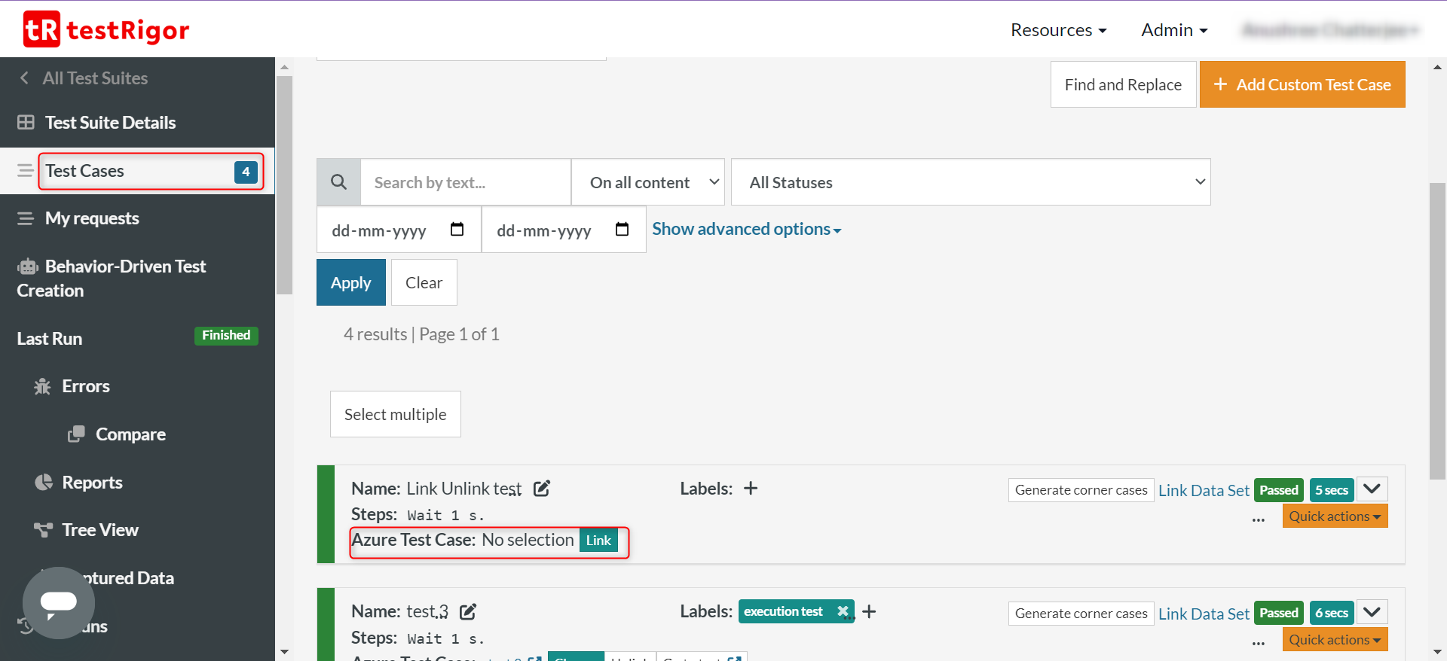Add a label to Link Unlink test
Screen dimensions: 1447x661
click(x=751, y=489)
